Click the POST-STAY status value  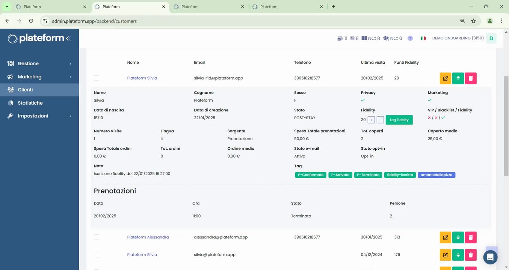pos(305,118)
